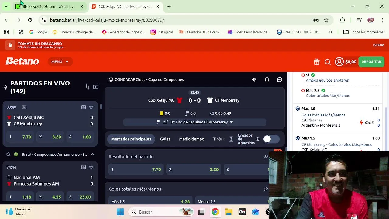Open the Chrome three-dot menu
The image size is (389, 219).
pos(382,20)
